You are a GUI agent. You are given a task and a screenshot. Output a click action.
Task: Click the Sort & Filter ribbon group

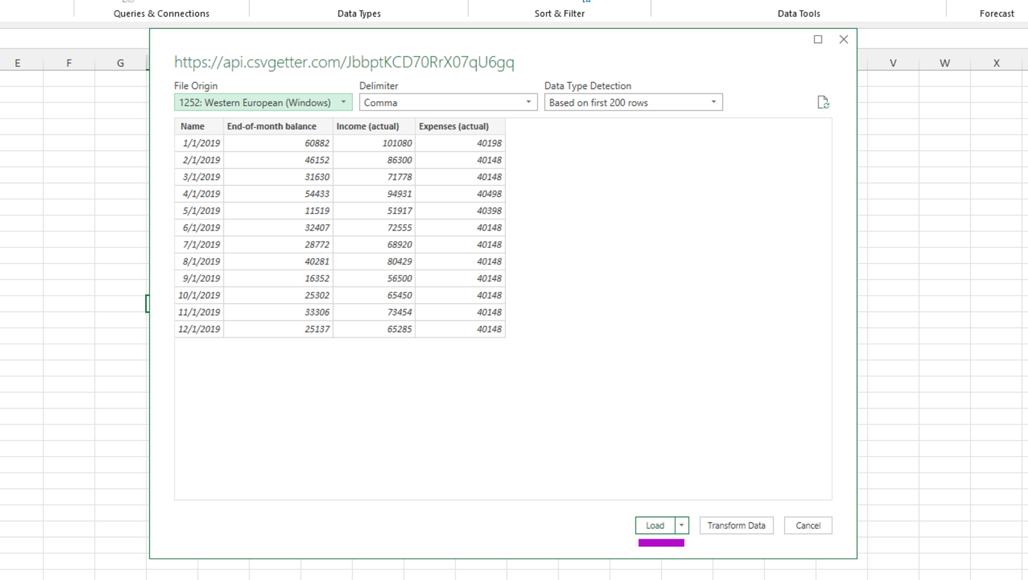click(559, 13)
